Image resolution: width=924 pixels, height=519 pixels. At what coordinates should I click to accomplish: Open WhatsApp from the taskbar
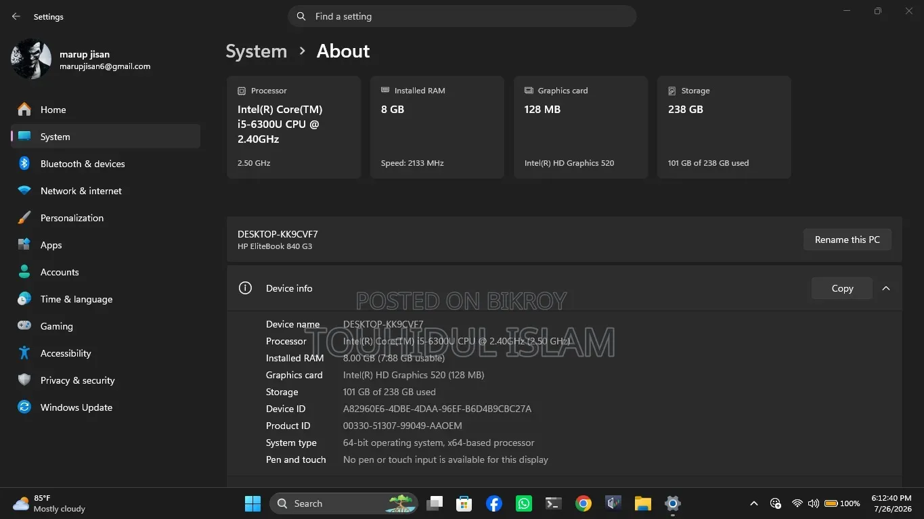(x=524, y=503)
